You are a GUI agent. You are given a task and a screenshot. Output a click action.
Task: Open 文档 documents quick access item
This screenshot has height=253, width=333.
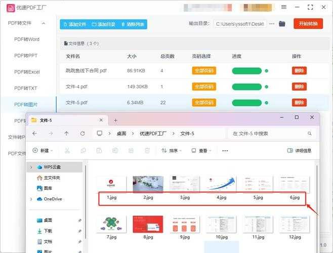45,241
